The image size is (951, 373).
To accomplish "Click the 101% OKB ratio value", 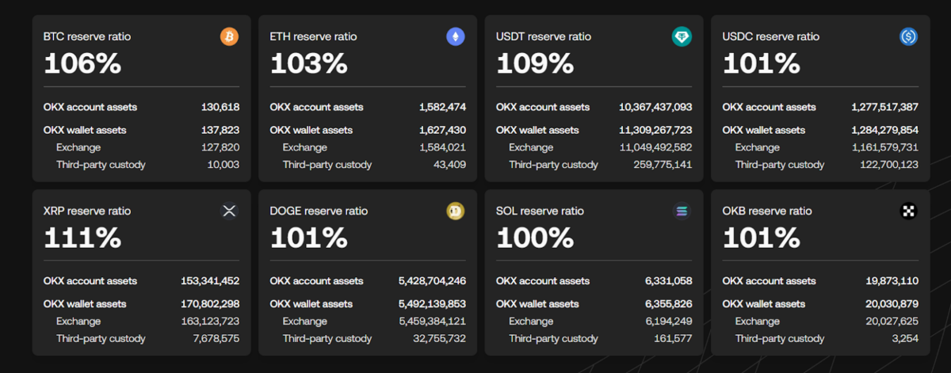I will pyautogui.click(x=761, y=238).
